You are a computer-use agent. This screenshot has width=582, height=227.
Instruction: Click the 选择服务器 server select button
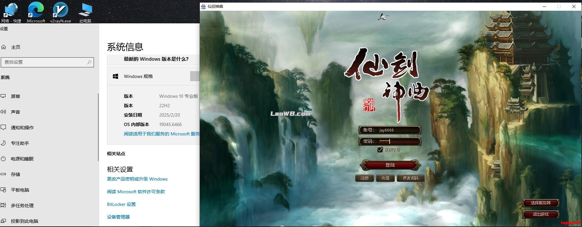[540, 203]
